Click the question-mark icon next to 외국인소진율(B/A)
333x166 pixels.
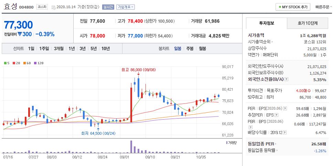click(287, 79)
